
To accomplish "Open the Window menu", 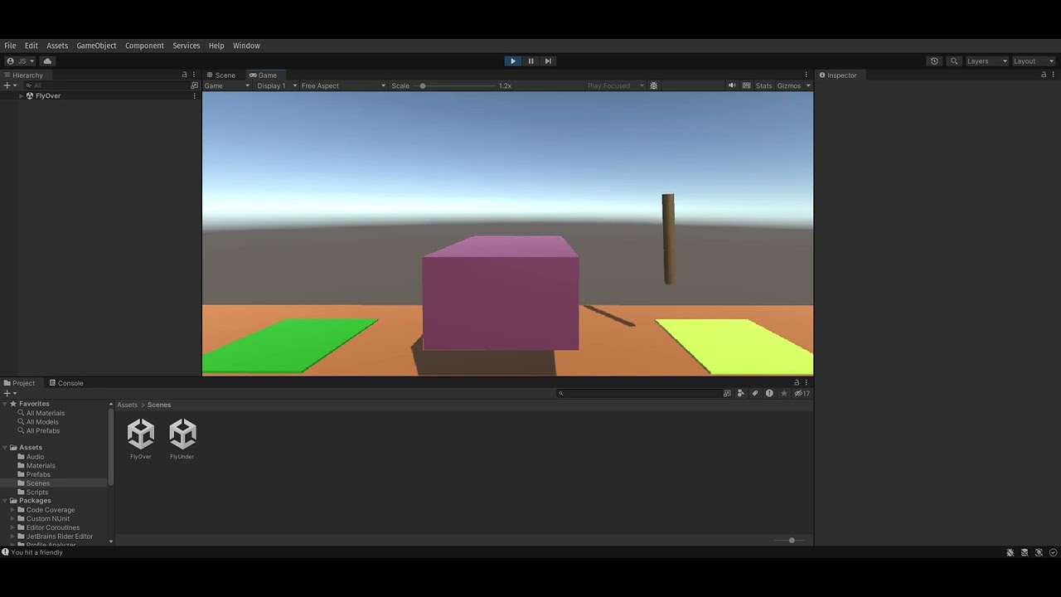I will [x=246, y=46].
